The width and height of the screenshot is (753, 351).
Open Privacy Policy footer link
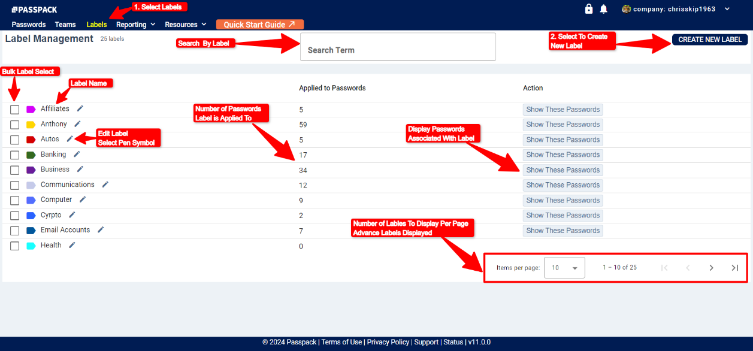pos(388,342)
